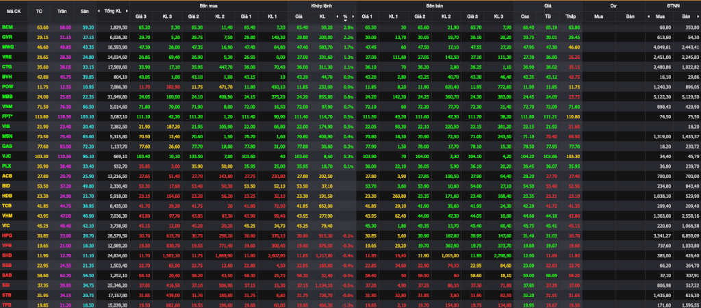The width and height of the screenshot is (701, 308).
Task: Open the SSI ticker symbol
Action: coord(6,284)
